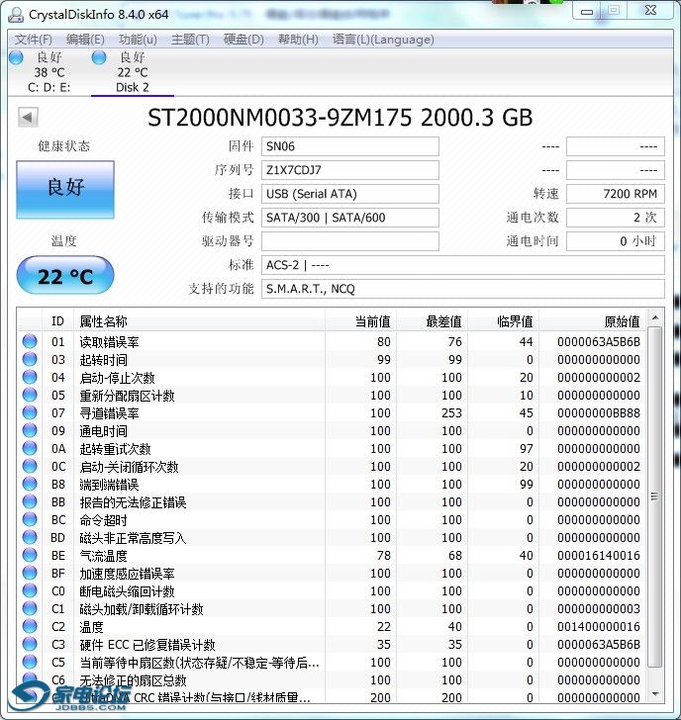681x720 pixels.
Task: Click status icon for 磁头非正常高度写入 row
Action: click(30, 537)
